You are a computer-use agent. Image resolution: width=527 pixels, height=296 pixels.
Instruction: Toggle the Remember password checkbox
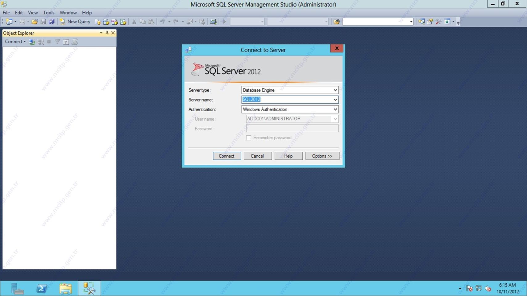click(x=249, y=138)
